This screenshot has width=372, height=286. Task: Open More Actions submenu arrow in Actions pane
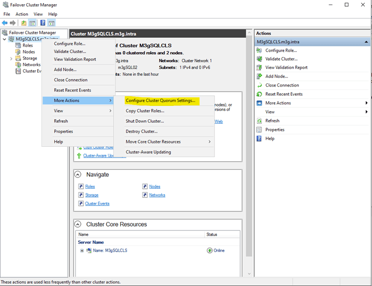click(366, 103)
